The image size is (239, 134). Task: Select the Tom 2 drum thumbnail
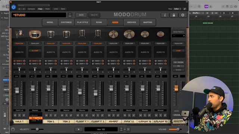coord(51,34)
